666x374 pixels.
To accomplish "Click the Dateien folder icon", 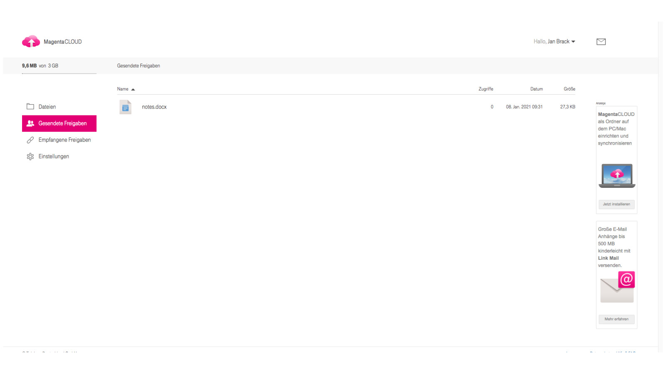I will coord(30,106).
